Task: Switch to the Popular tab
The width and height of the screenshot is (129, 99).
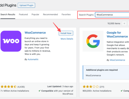Action: point(35,14)
